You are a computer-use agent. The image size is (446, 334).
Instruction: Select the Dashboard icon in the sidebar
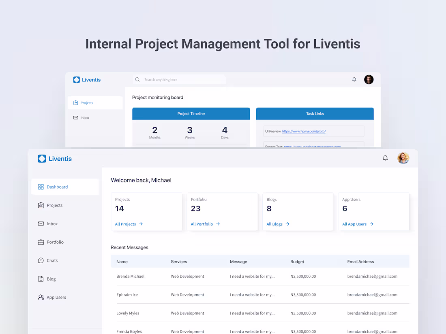coord(41,187)
